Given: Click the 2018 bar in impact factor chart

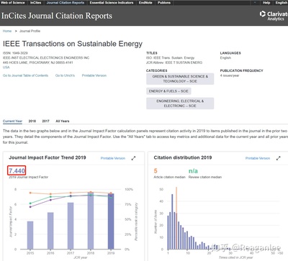Looking at the screenshot, I should tap(91, 221).
